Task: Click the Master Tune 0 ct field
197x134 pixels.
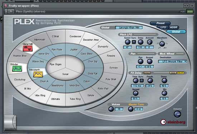Action: point(139,109)
